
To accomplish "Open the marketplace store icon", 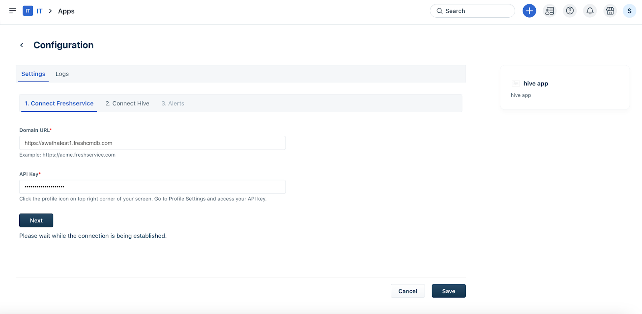I will click(x=610, y=11).
